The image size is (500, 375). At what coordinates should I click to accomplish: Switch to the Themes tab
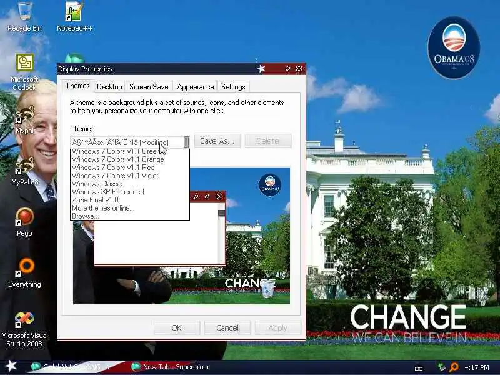point(77,86)
